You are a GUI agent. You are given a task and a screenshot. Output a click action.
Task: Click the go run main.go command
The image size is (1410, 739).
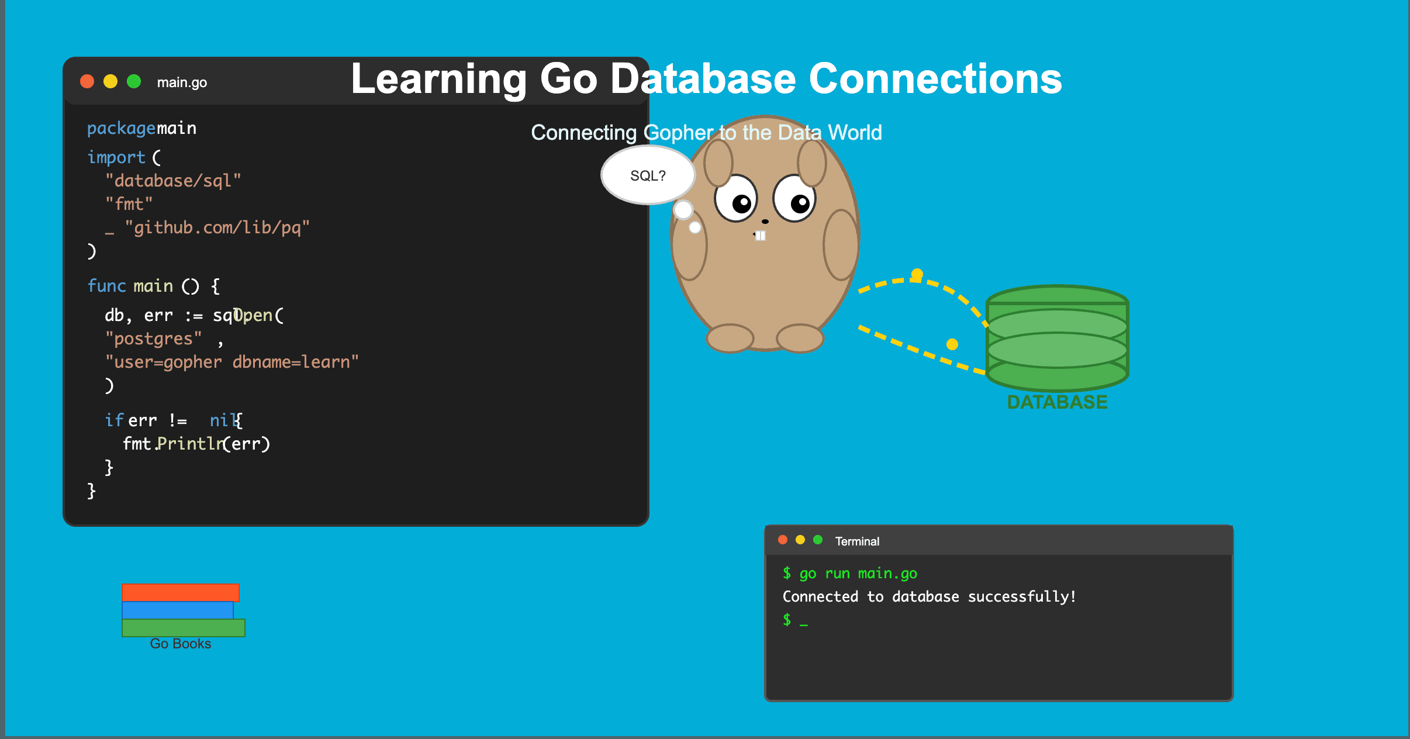[858, 574]
